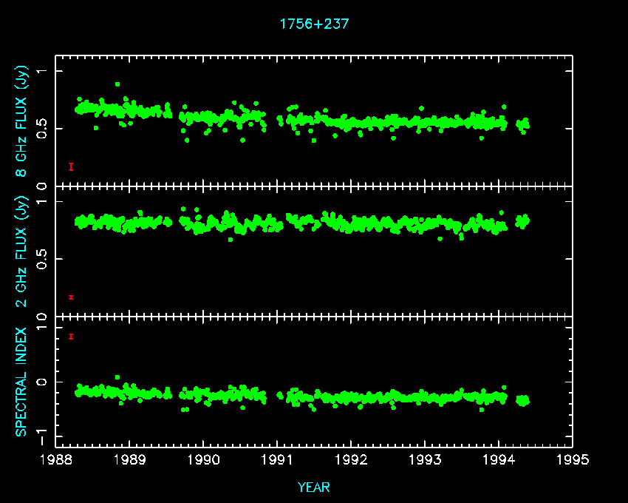Click the 1990 year tick label
The width and height of the screenshot is (628, 503).
coord(204,460)
